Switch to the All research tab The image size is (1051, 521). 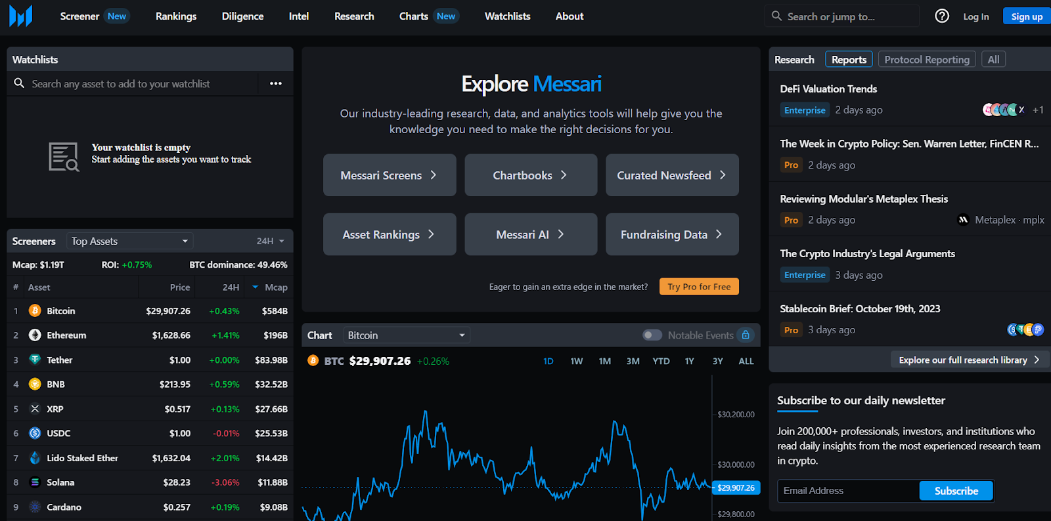click(993, 60)
